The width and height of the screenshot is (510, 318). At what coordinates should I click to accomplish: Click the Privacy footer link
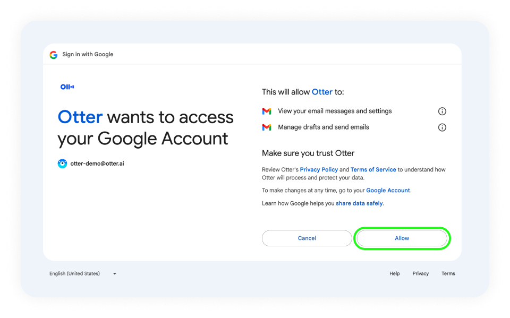(421, 273)
